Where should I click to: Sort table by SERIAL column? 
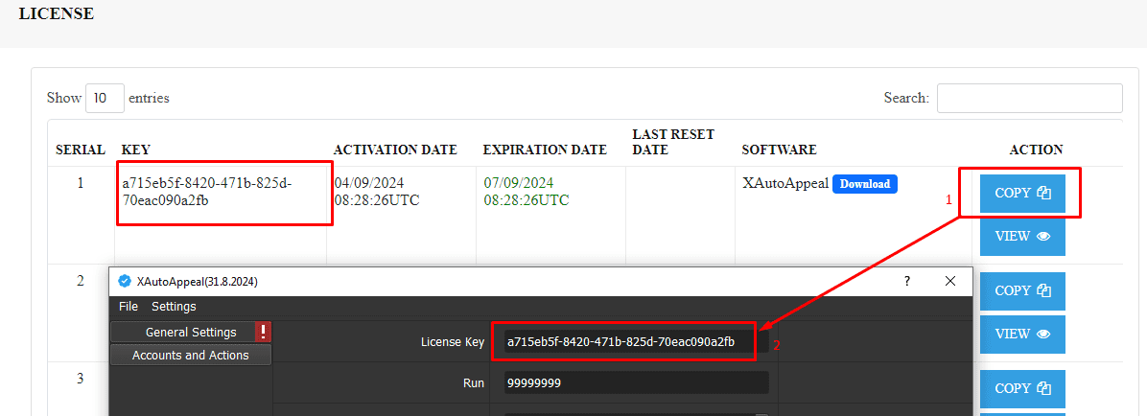81,150
